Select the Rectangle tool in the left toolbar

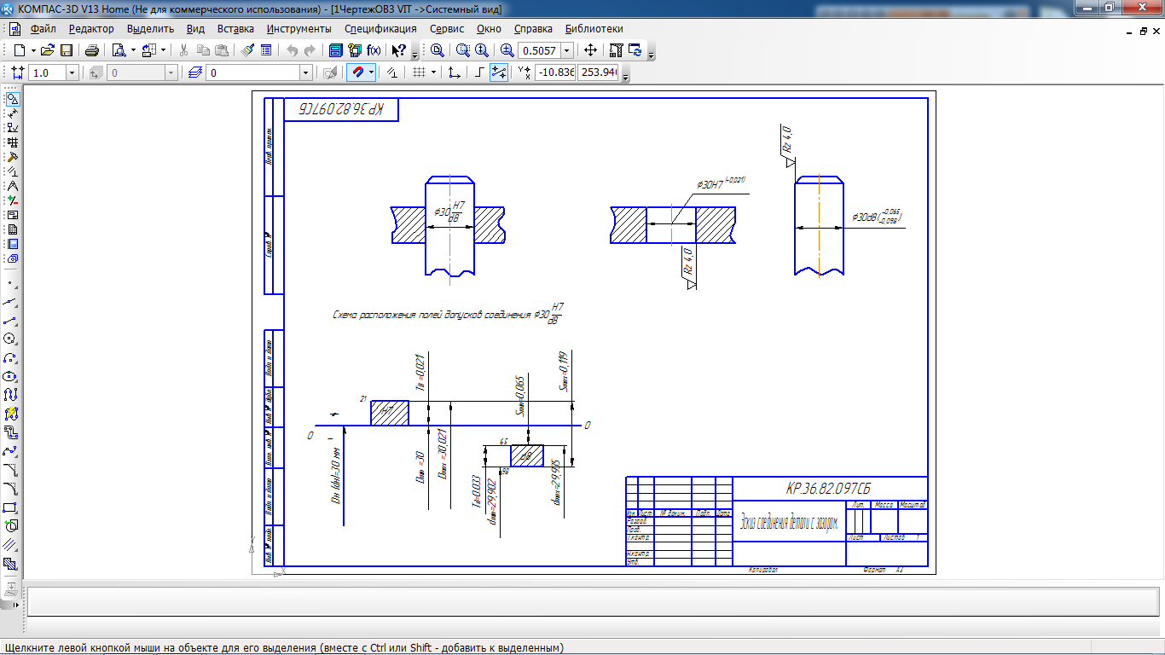[10, 507]
